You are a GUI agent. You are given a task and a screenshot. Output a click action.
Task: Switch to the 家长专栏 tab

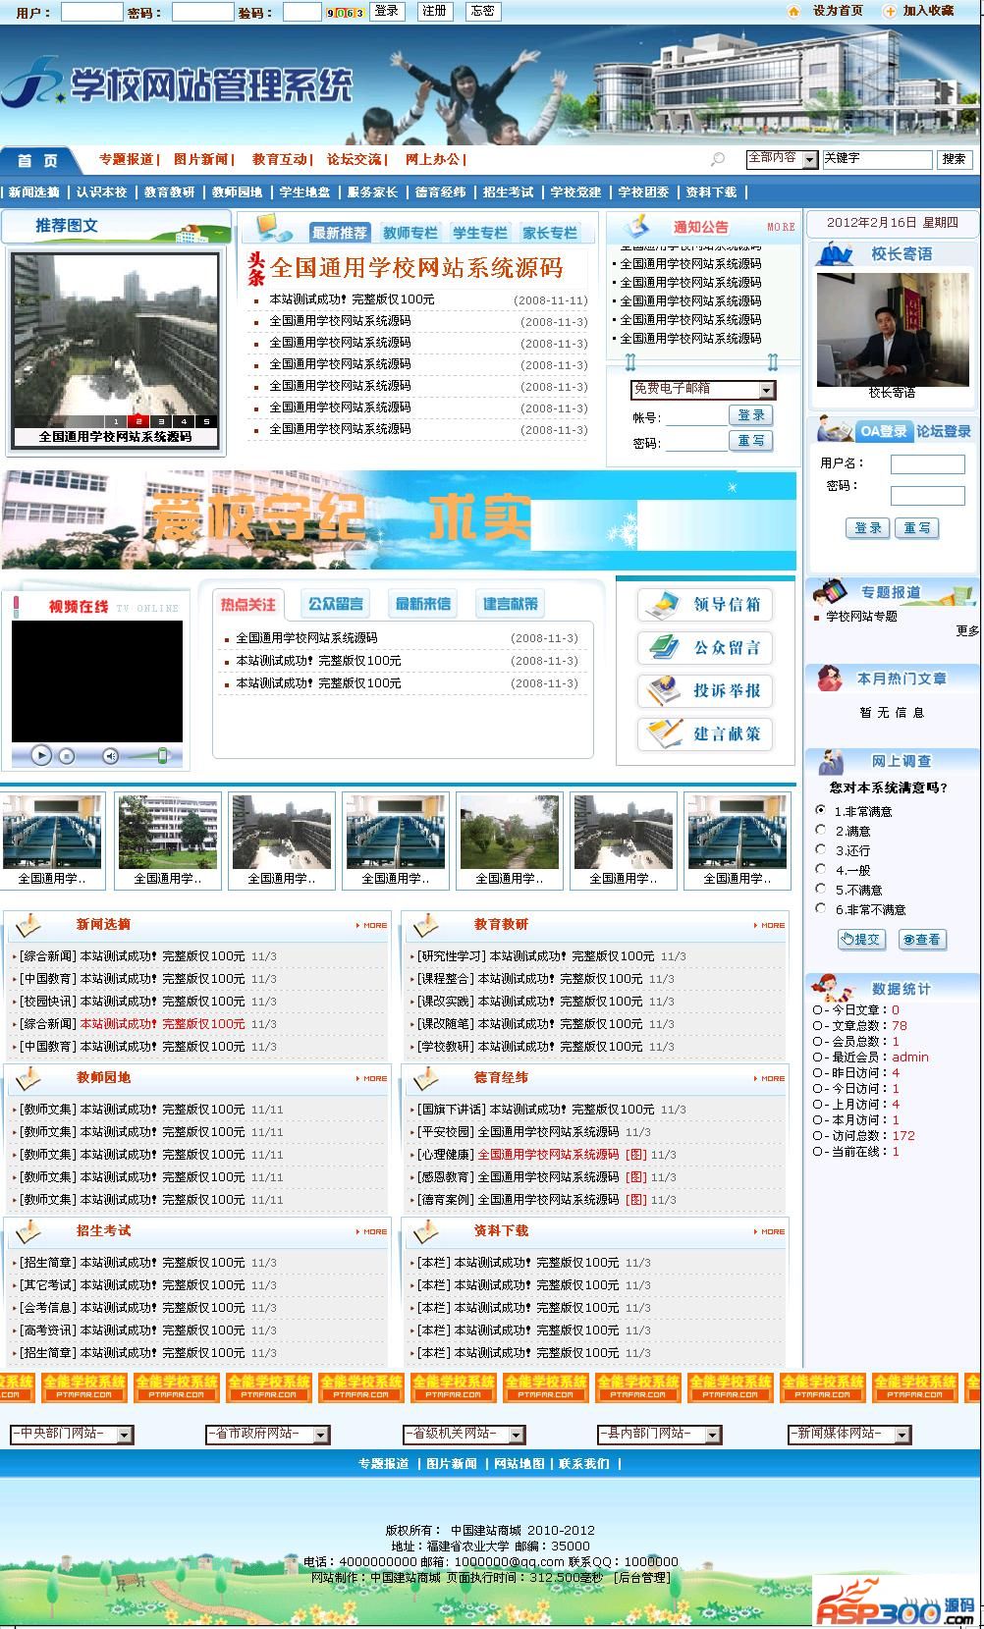click(550, 233)
